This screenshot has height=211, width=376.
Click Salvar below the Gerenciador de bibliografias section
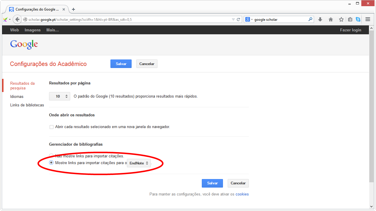coord(212,183)
